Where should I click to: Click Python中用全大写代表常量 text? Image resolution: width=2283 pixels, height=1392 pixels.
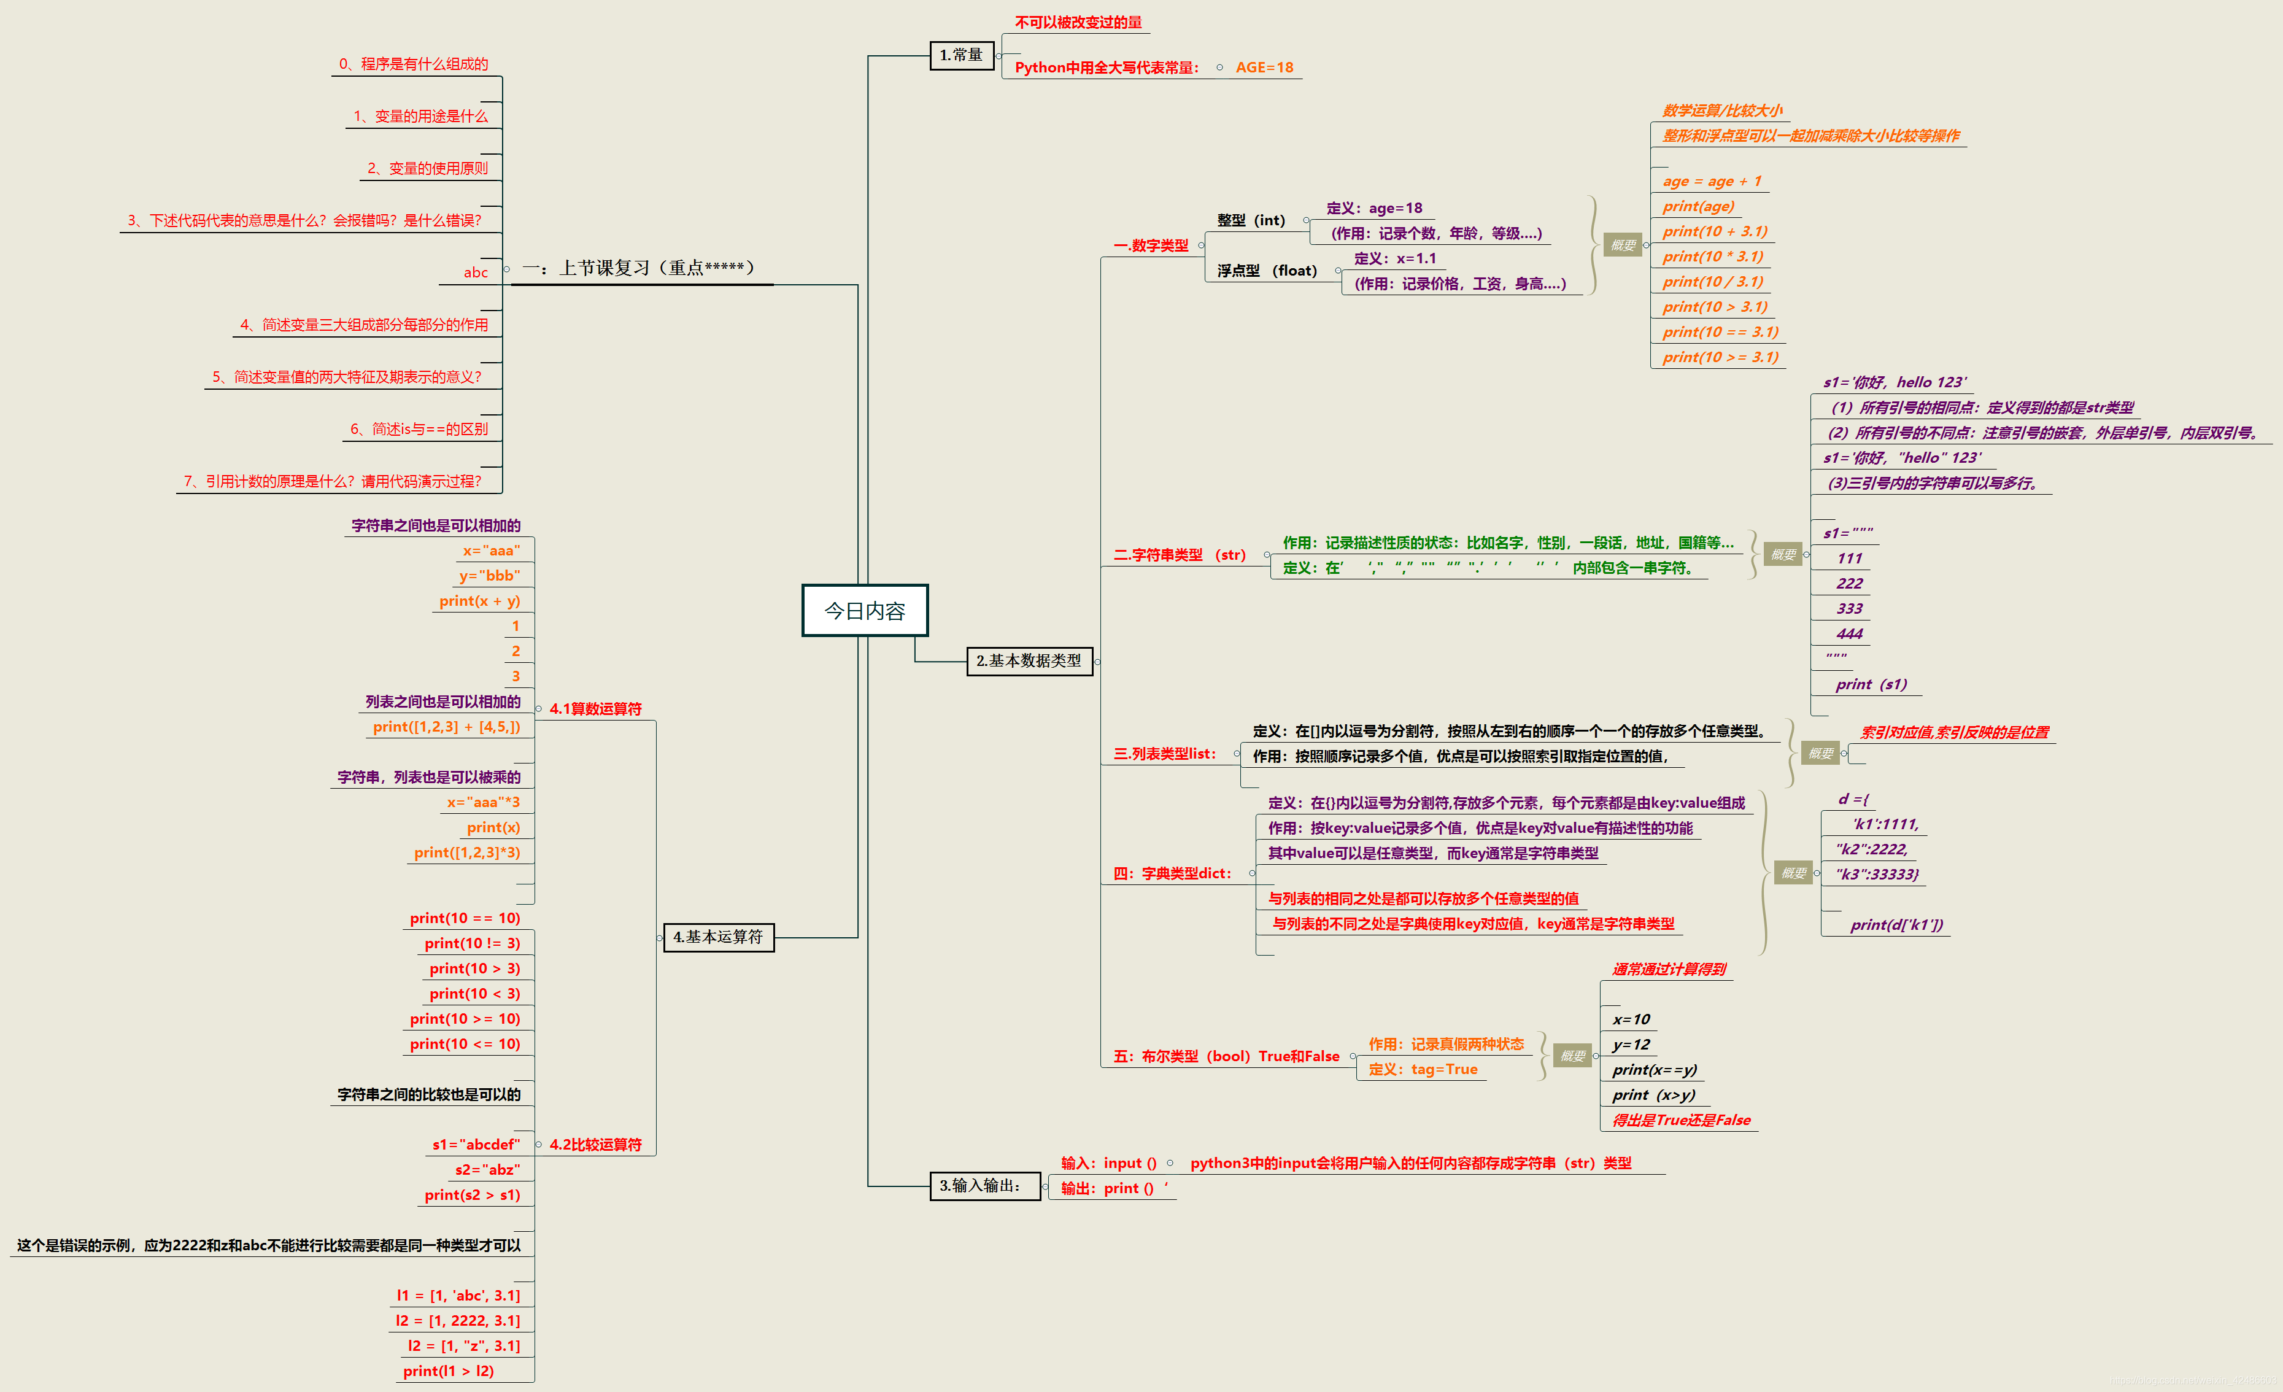tap(1107, 68)
